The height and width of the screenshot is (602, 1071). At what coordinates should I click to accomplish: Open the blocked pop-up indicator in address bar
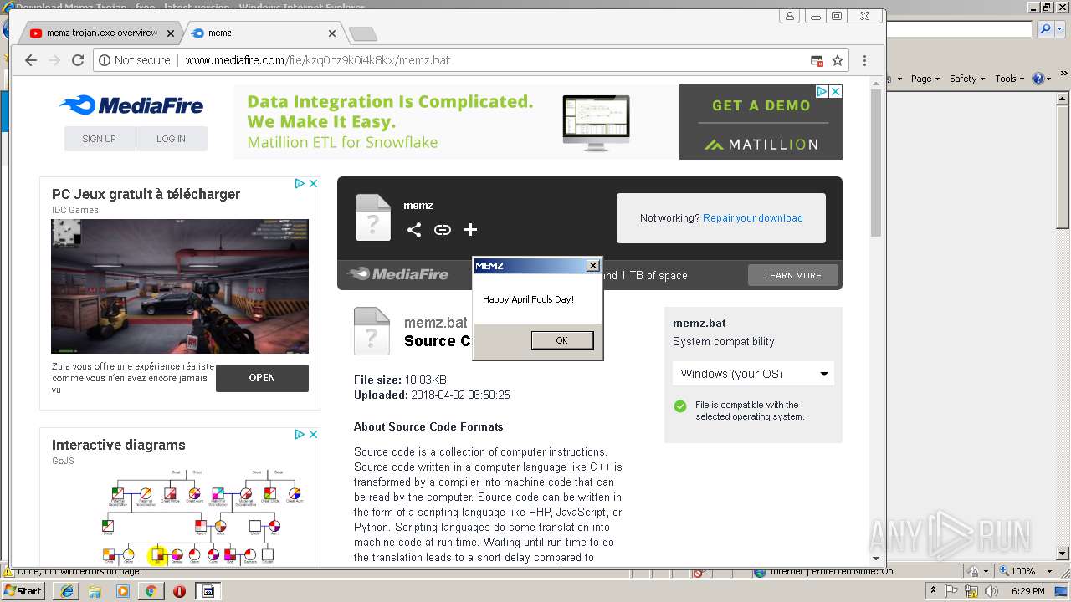pos(817,60)
